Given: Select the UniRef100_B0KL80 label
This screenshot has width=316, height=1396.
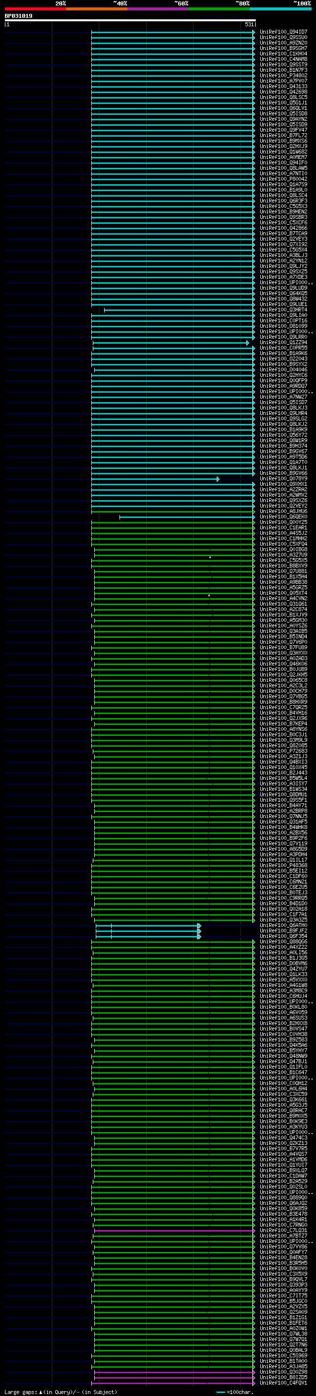Looking at the screenshot, I should pyautogui.click(x=283, y=1007).
